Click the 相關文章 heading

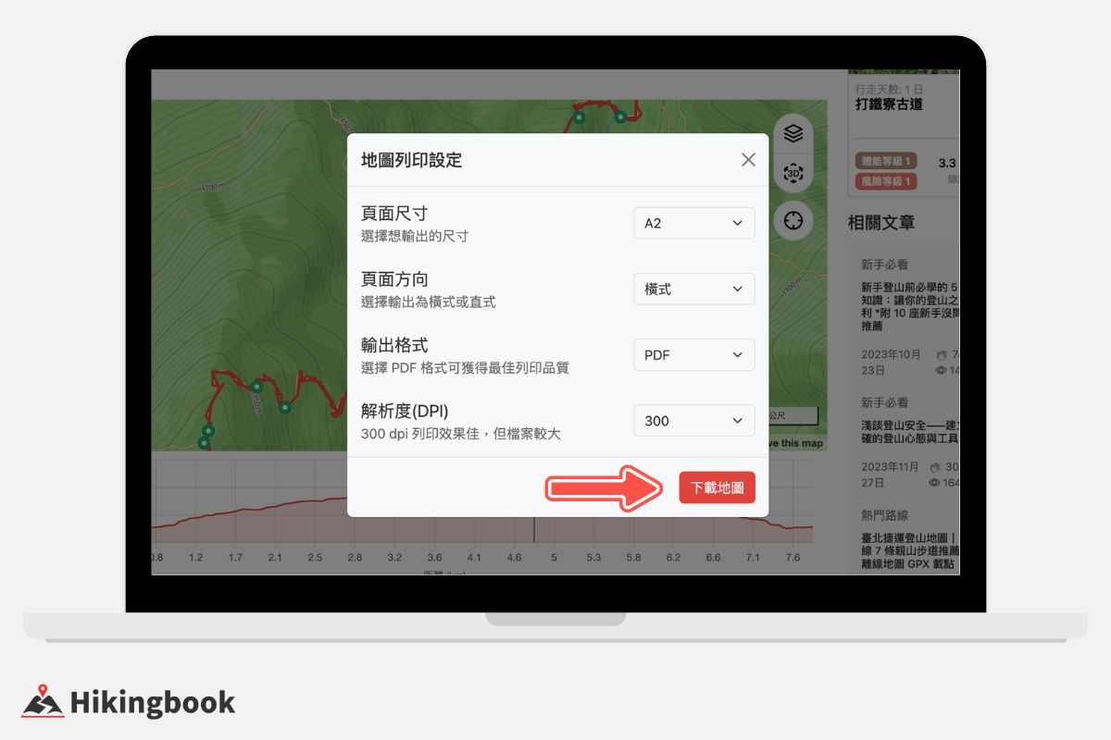point(881,223)
